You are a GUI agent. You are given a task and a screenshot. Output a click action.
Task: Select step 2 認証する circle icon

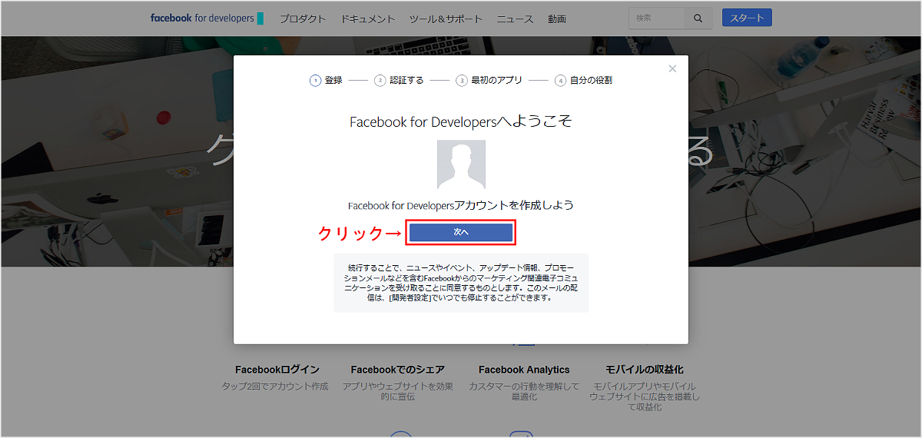(380, 80)
